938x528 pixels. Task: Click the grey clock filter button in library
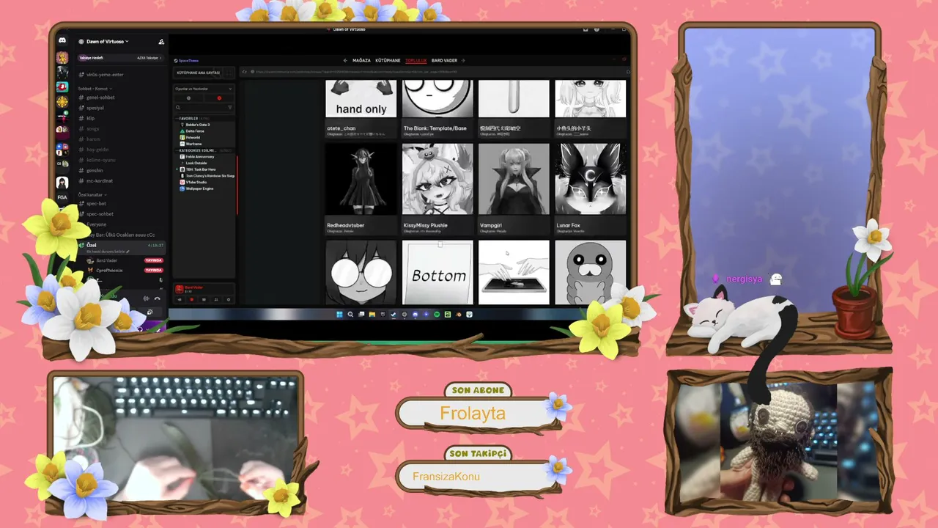point(188,98)
